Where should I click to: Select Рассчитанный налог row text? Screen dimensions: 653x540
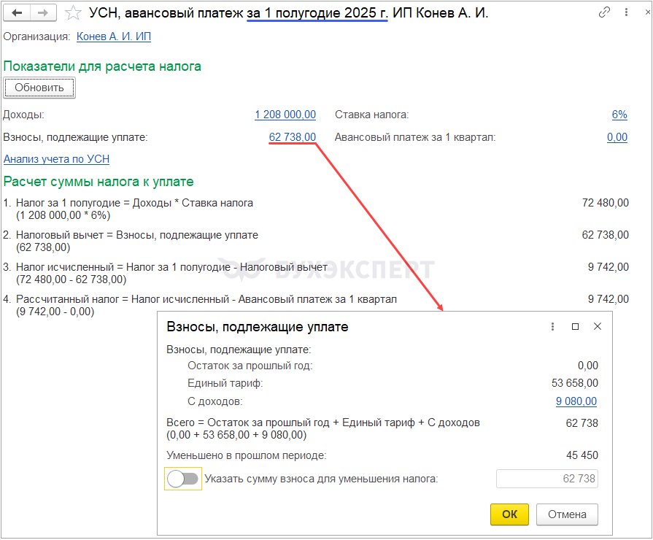(206, 299)
